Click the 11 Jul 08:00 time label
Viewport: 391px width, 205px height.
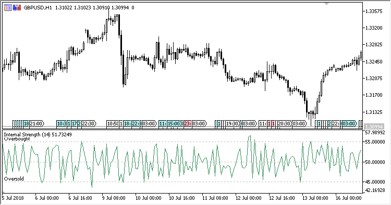(215, 198)
